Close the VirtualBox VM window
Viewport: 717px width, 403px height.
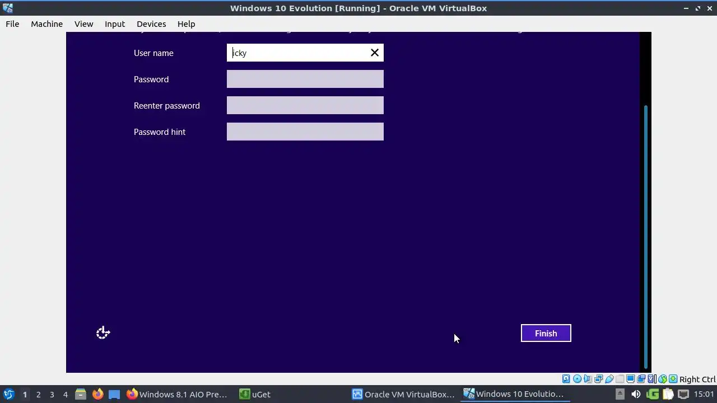[x=710, y=8]
